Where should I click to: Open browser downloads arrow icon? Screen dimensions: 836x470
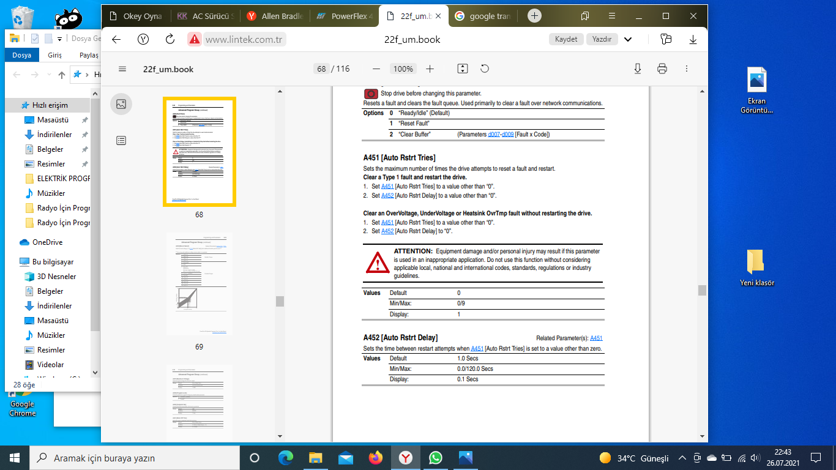[x=693, y=39]
